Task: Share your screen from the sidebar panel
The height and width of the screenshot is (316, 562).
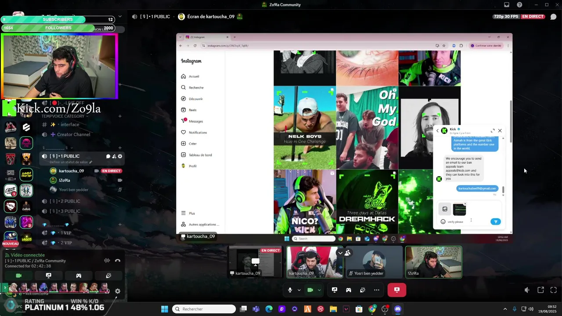Action: coord(48,276)
